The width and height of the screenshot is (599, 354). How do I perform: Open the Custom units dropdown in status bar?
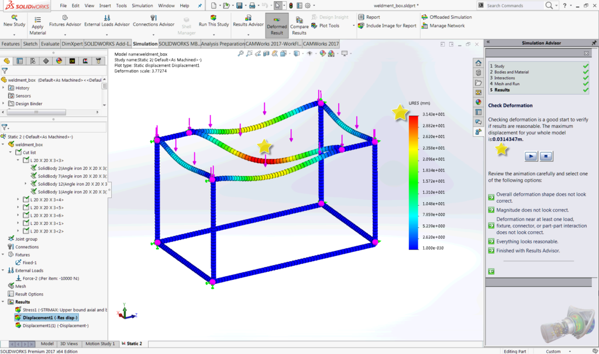pos(559,351)
